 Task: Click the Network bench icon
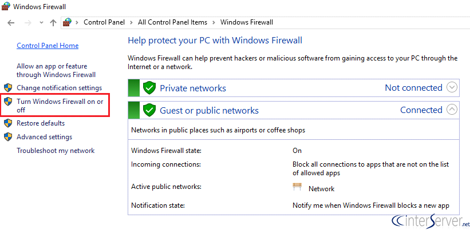[x=297, y=187]
